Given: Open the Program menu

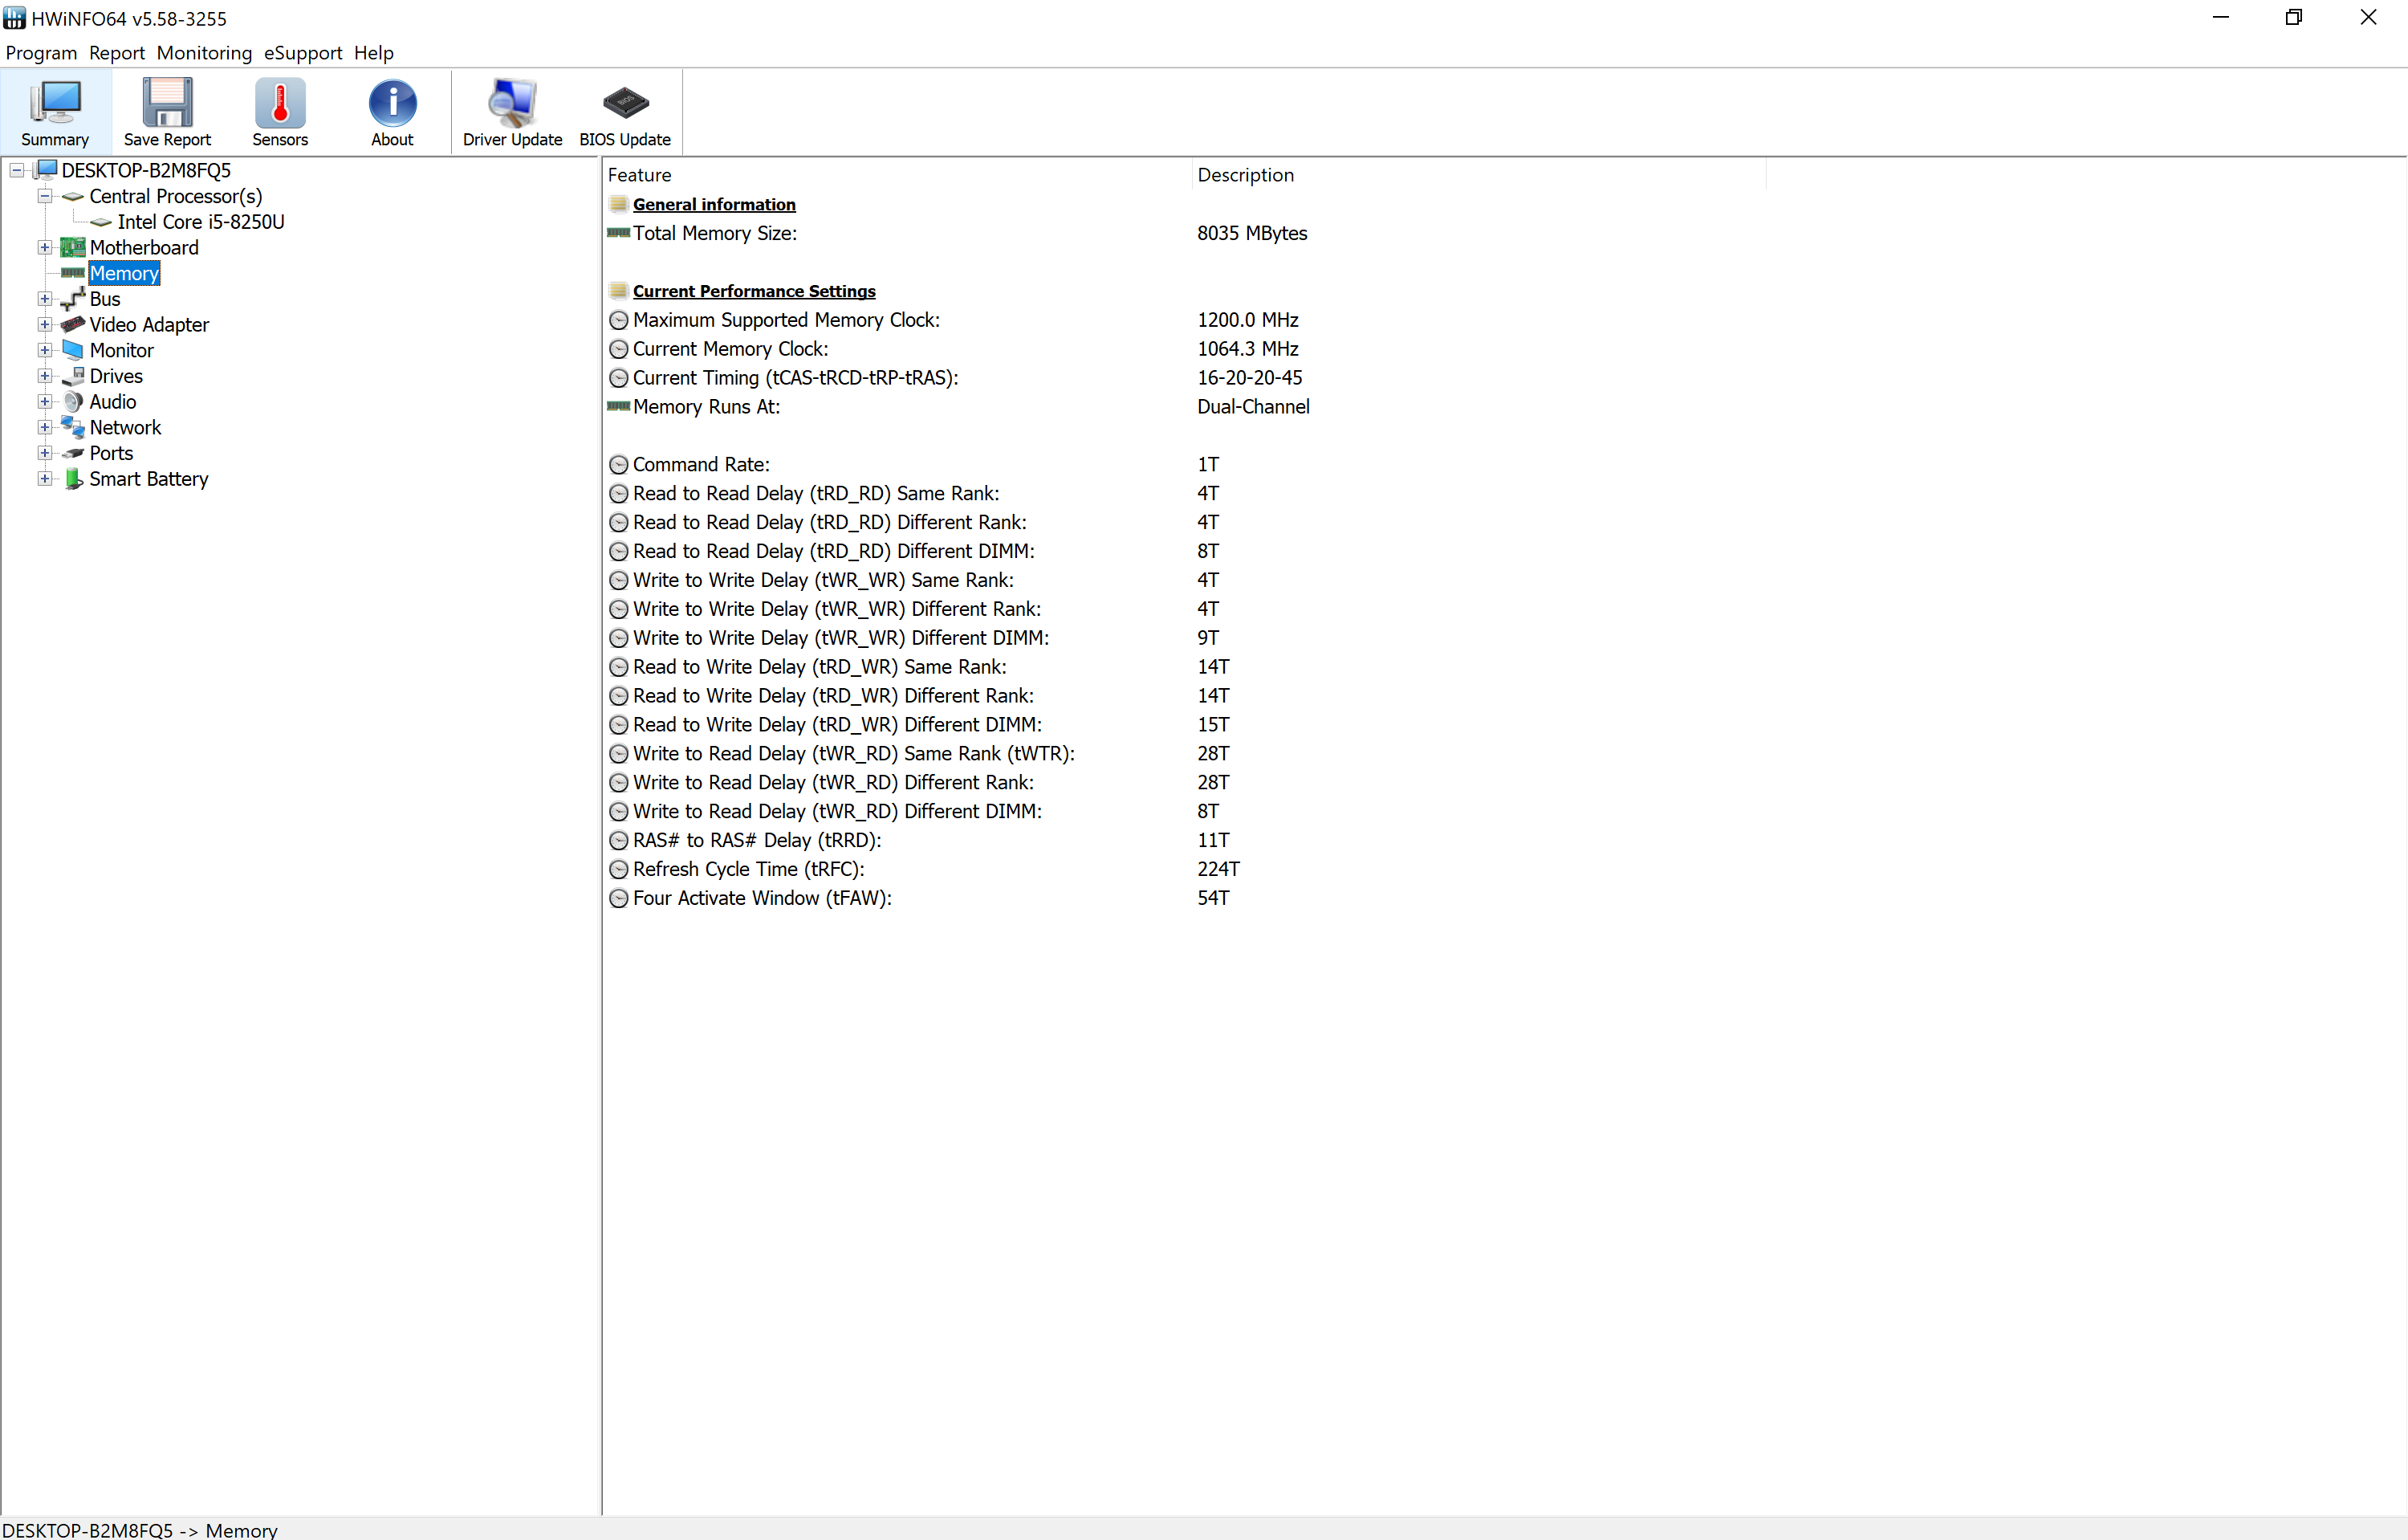Looking at the screenshot, I should (x=41, y=53).
